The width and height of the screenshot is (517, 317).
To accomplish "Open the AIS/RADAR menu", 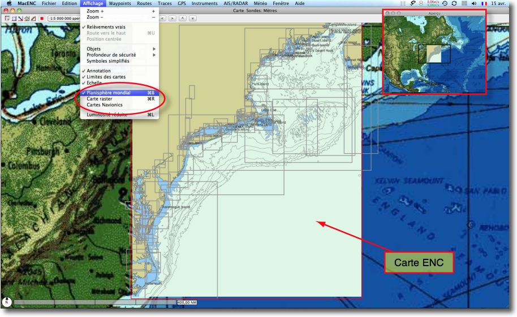I will [236, 3].
